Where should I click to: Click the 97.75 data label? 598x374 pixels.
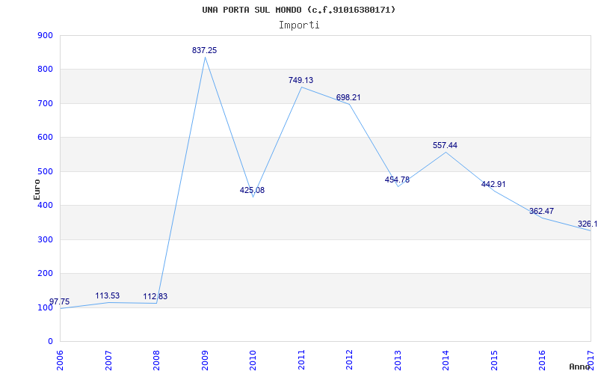point(60,302)
